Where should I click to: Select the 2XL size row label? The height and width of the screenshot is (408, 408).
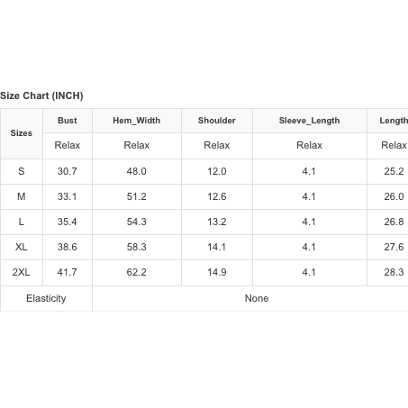22,272
